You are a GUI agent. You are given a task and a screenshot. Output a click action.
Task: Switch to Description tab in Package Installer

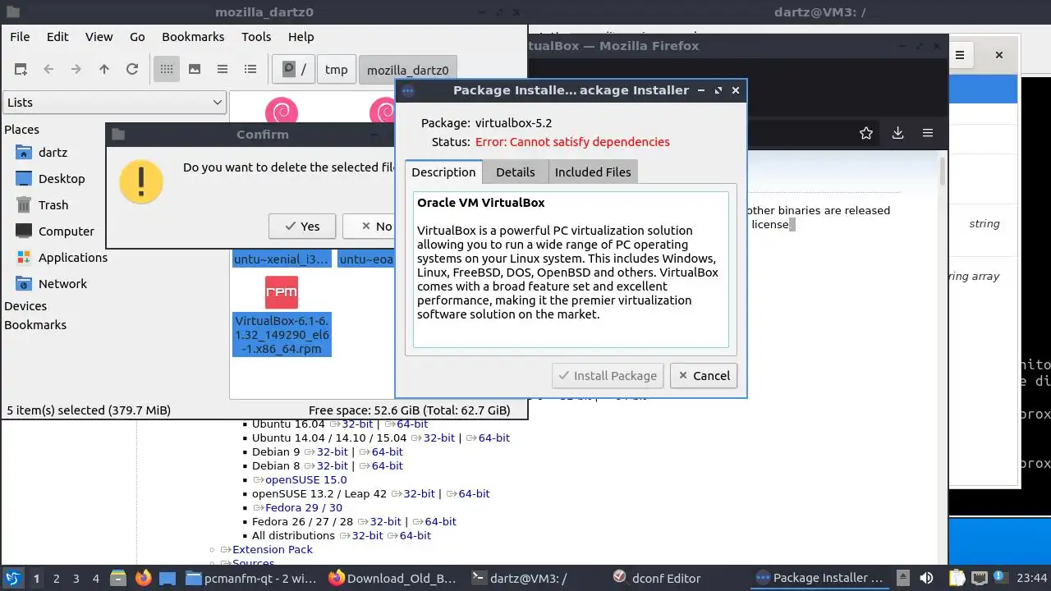pyautogui.click(x=443, y=172)
